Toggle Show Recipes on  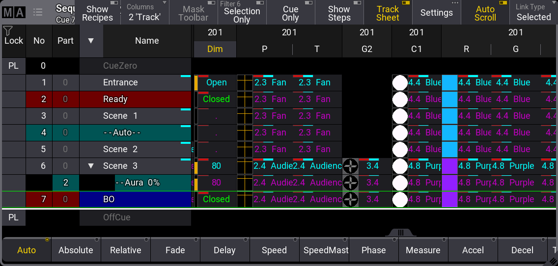(97, 13)
